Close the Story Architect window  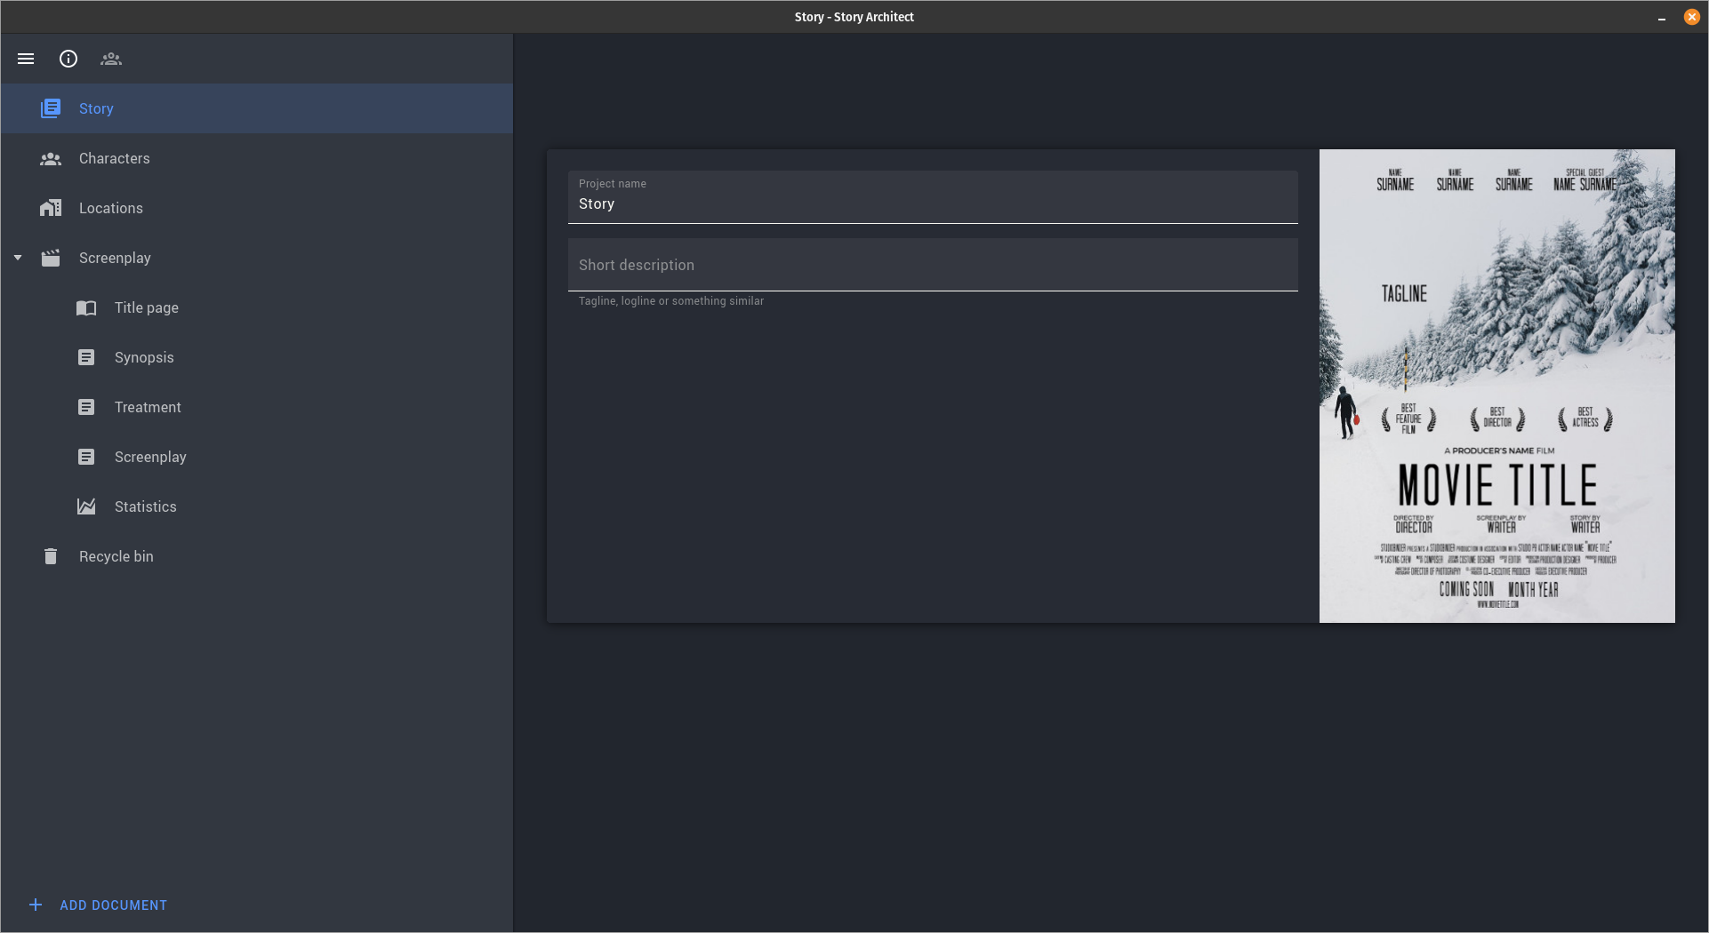click(1691, 17)
